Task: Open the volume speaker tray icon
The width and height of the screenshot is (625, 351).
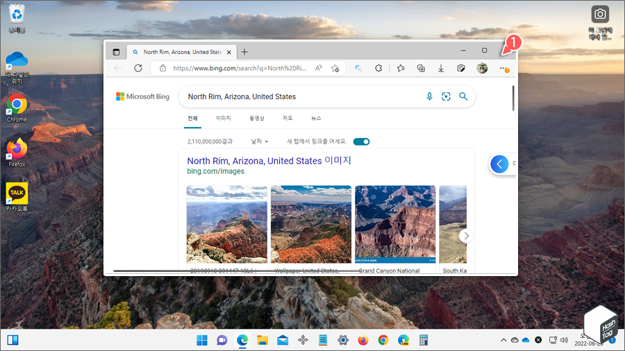Action: tap(564, 340)
